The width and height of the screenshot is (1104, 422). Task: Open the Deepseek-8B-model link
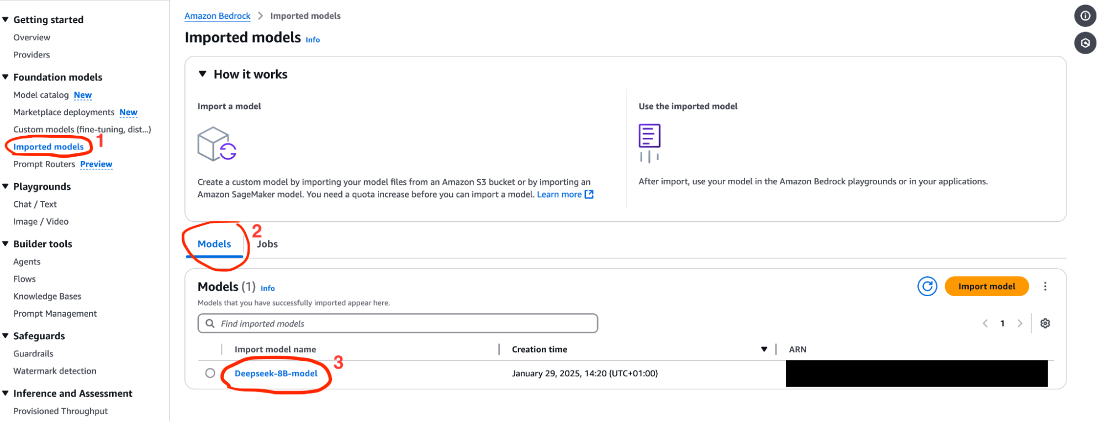coord(276,373)
